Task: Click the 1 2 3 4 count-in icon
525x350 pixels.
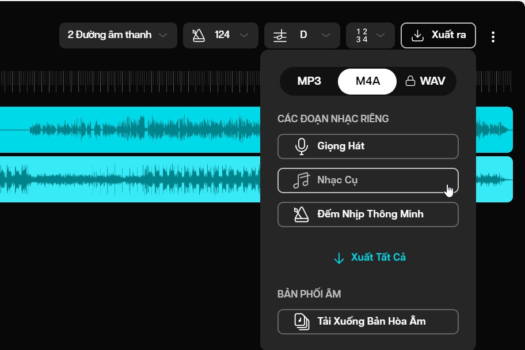Action: (x=362, y=36)
